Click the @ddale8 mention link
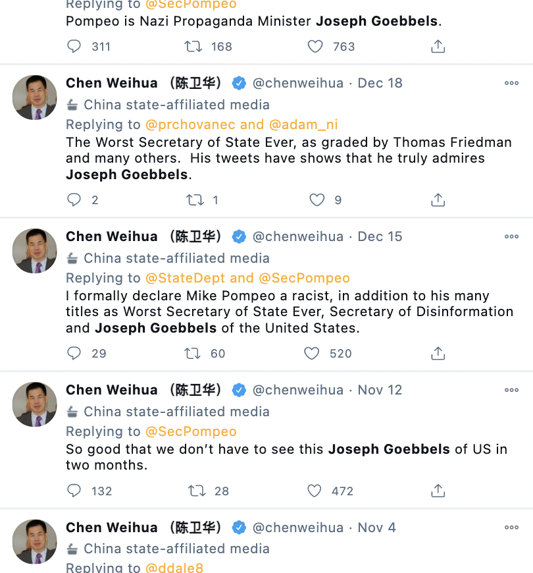The height and width of the screenshot is (573, 533). click(174, 567)
